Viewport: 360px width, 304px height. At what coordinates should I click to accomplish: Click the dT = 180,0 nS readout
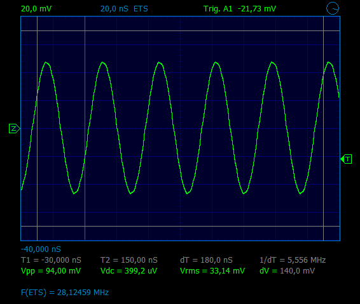(207, 260)
